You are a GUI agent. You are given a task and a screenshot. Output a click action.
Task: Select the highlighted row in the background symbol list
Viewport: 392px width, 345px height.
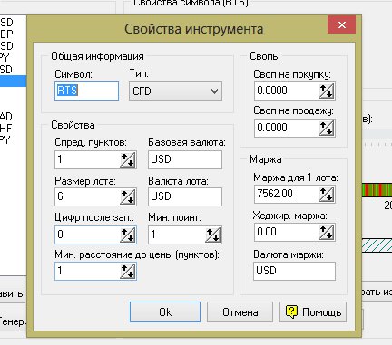click(14, 81)
